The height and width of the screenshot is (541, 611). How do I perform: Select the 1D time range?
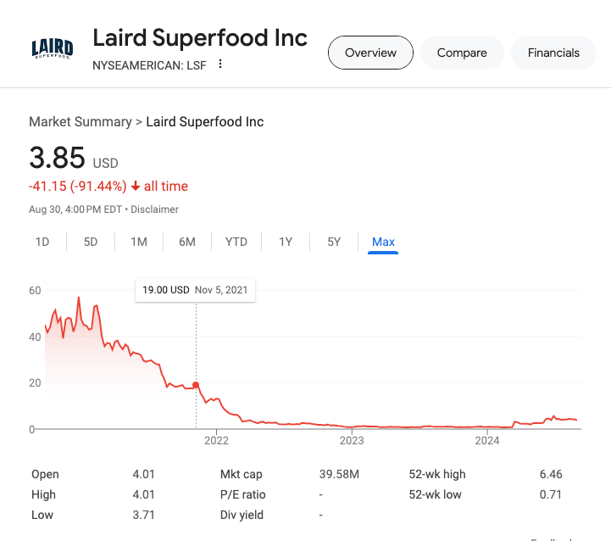[42, 242]
